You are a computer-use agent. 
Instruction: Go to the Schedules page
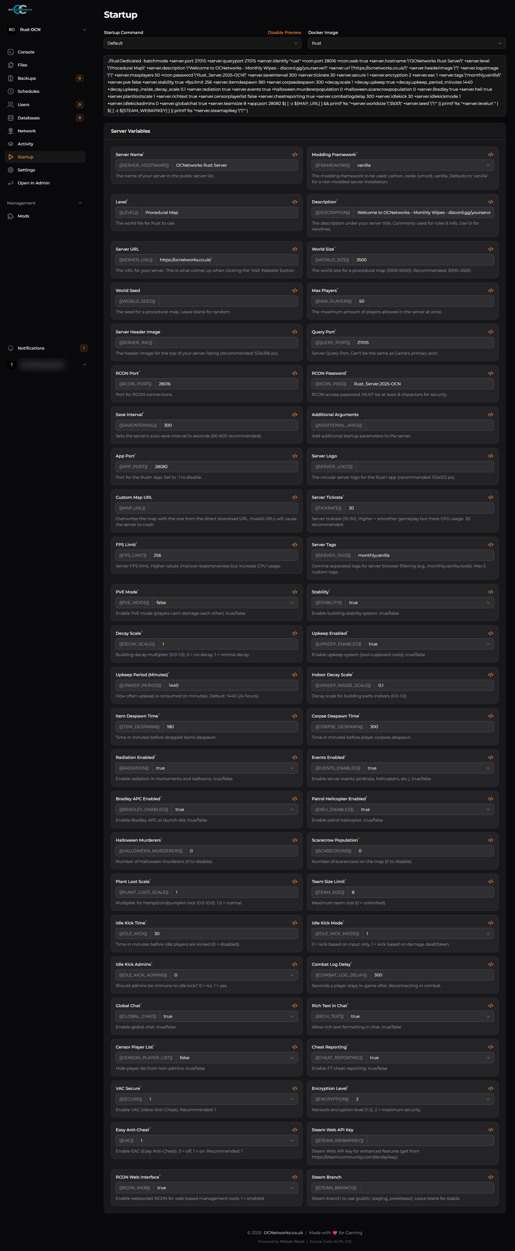pyautogui.click(x=29, y=91)
